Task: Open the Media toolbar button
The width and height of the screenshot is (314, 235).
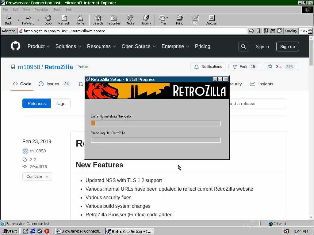Action: coord(130,20)
